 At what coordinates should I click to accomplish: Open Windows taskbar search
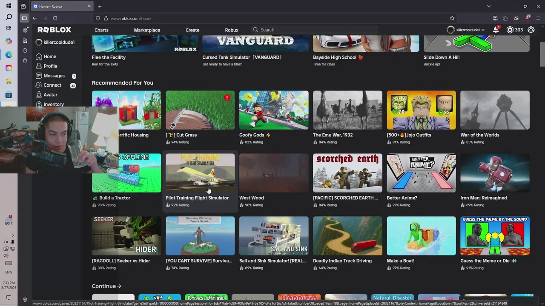[x=9, y=17]
